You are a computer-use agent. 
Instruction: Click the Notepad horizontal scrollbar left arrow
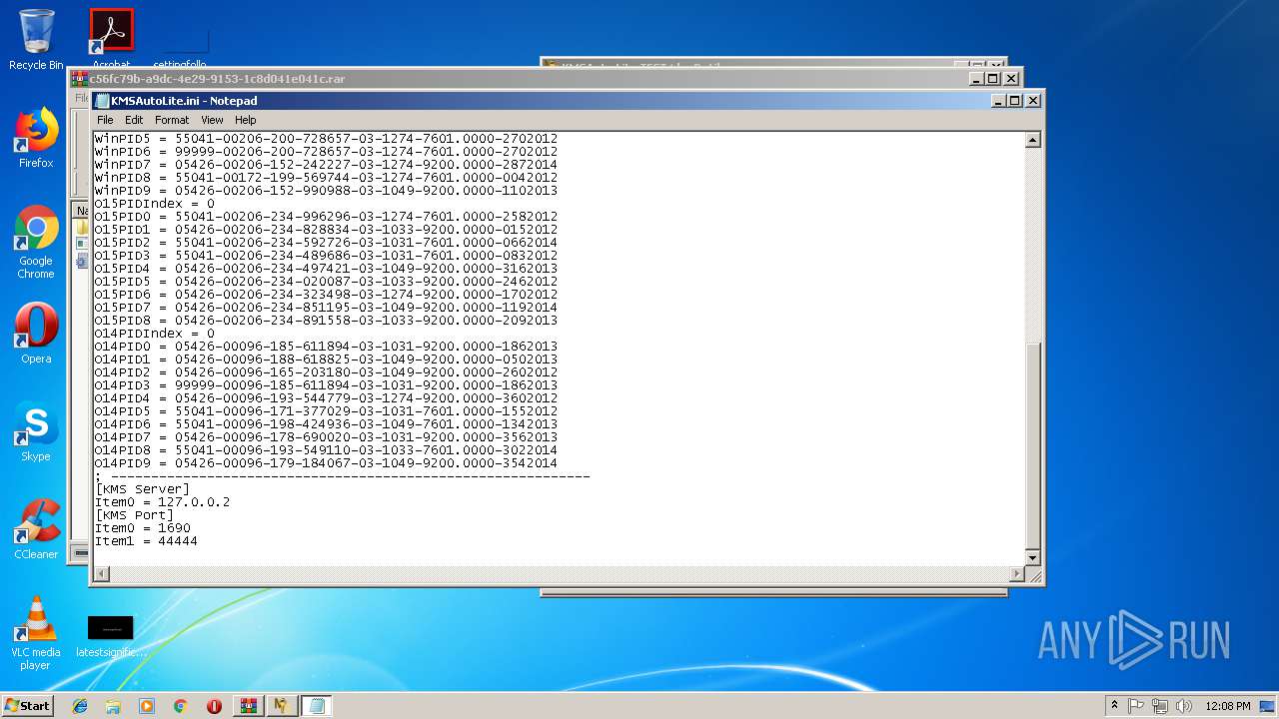pos(101,574)
